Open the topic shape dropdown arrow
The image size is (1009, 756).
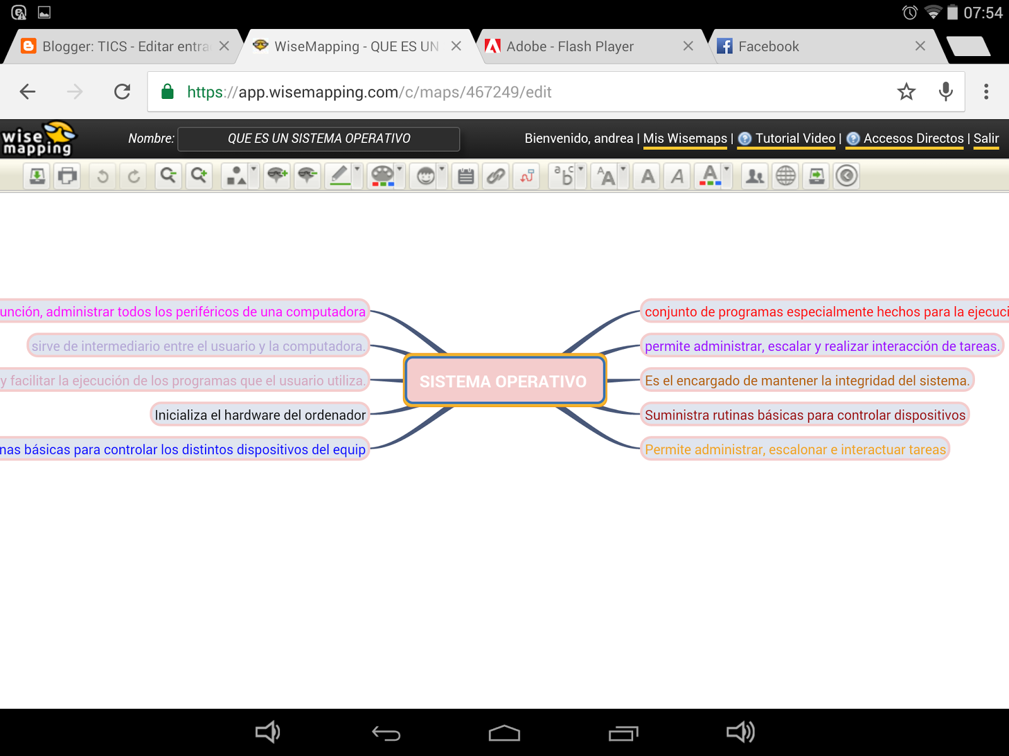coord(253,168)
